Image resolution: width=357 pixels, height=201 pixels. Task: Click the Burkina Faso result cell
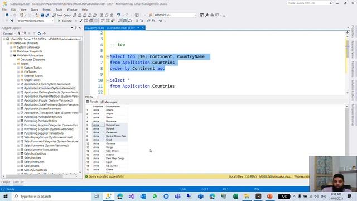(116, 125)
